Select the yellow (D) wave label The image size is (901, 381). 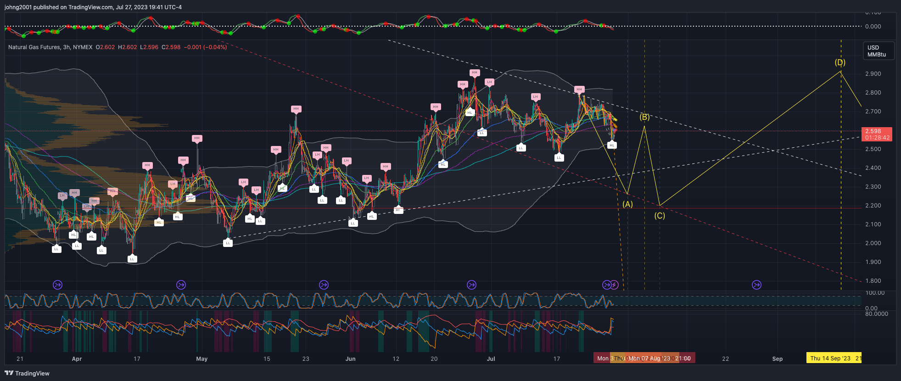[x=840, y=62]
